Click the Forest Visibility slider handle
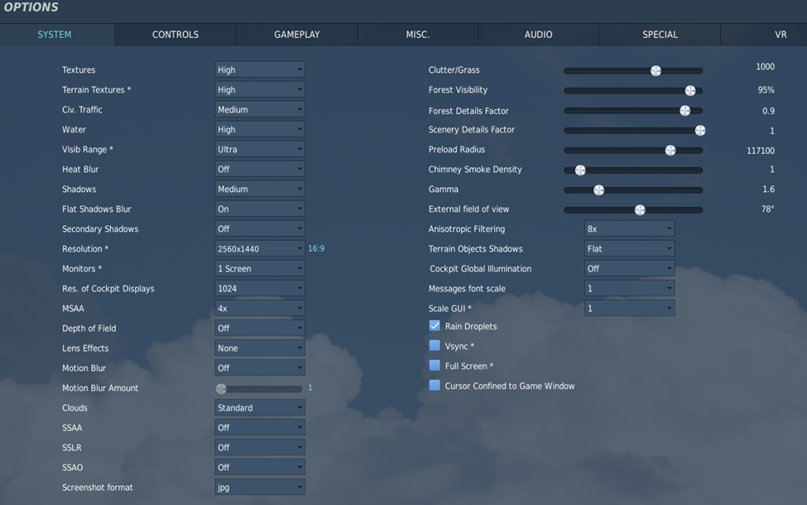807x505 pixels. coord(690,90)
